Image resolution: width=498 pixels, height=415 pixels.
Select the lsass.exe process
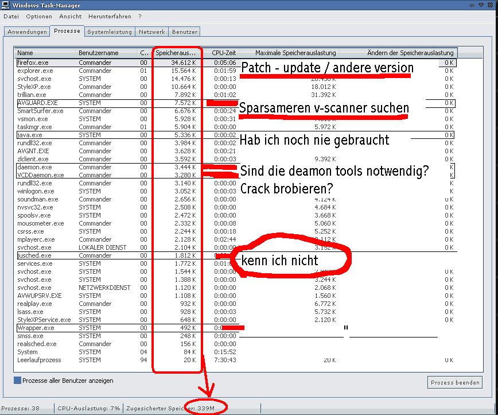point(236,312)
